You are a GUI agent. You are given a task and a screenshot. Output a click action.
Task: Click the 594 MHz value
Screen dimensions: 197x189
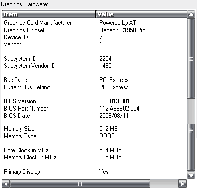(x=110, y=150)
